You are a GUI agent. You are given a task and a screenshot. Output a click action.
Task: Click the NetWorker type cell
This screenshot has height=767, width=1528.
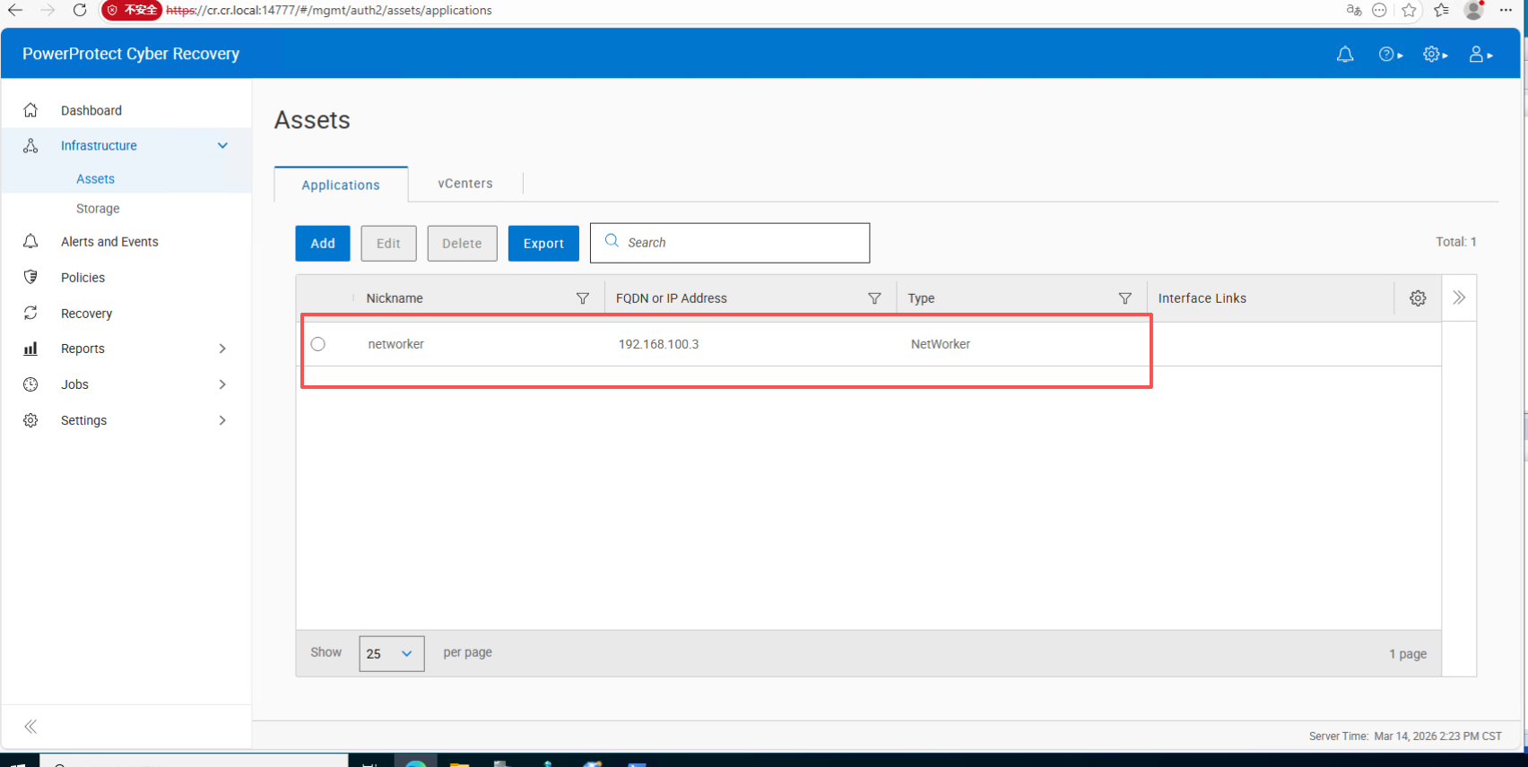940,344
